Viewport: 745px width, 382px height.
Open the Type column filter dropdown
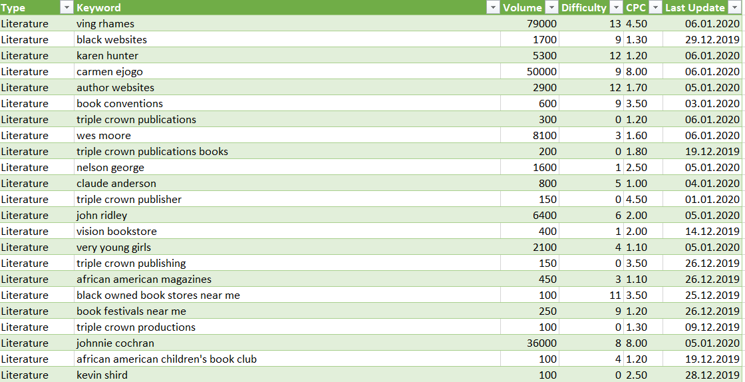coord(67,7)
